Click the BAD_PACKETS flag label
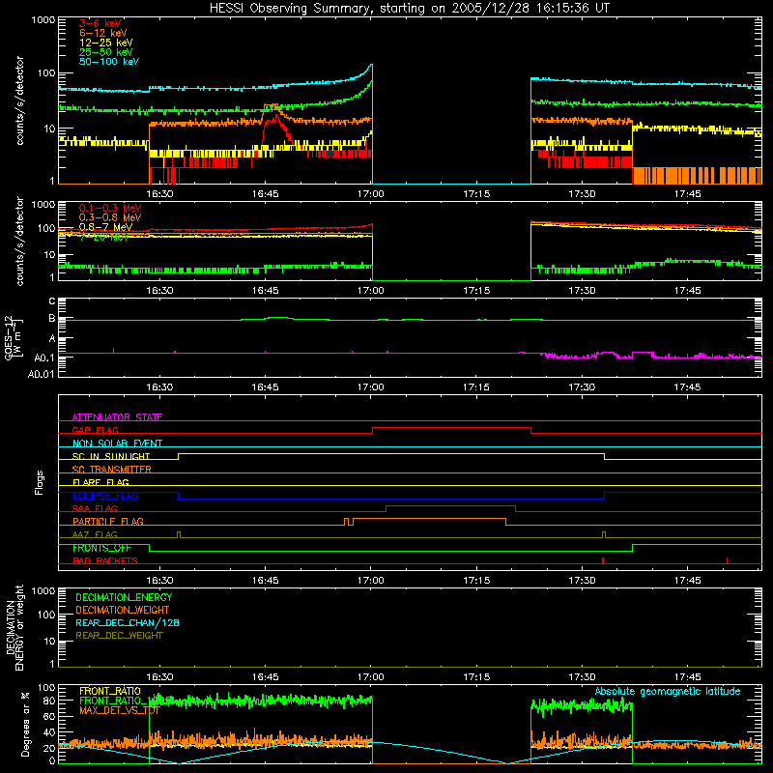 (x=105, y=560)
